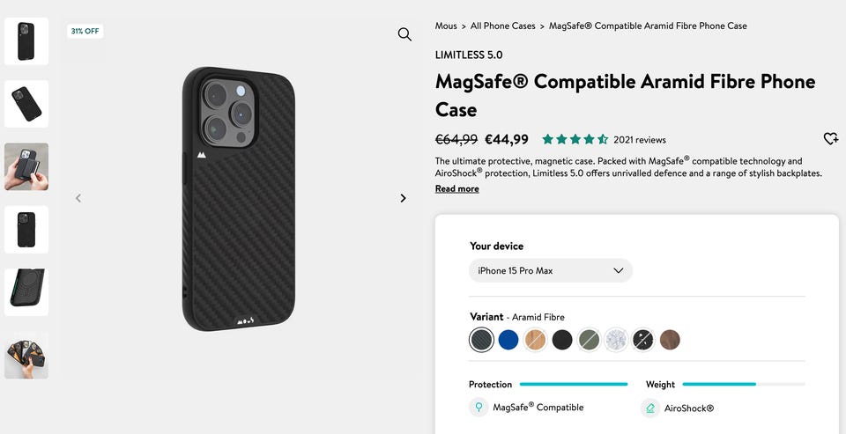Screen dimensions: 846x434
Task: Click the AiroShock feature icon
Action: (x=650, y=408)
